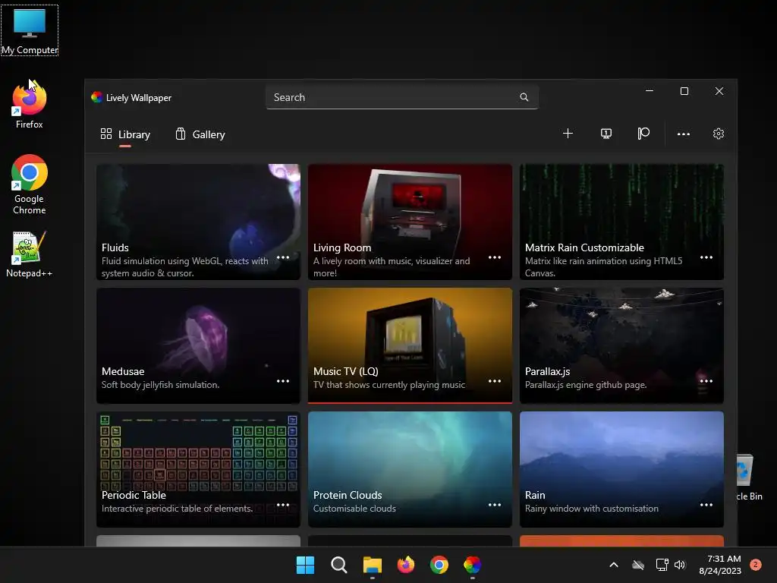Click the Google Chrome desktop shortcut
The height and width of the screenshot is (583, 777).
pyautogui.click(x=30, y=184)
